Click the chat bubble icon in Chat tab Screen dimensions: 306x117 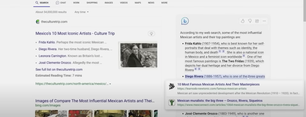click(57, 3)
